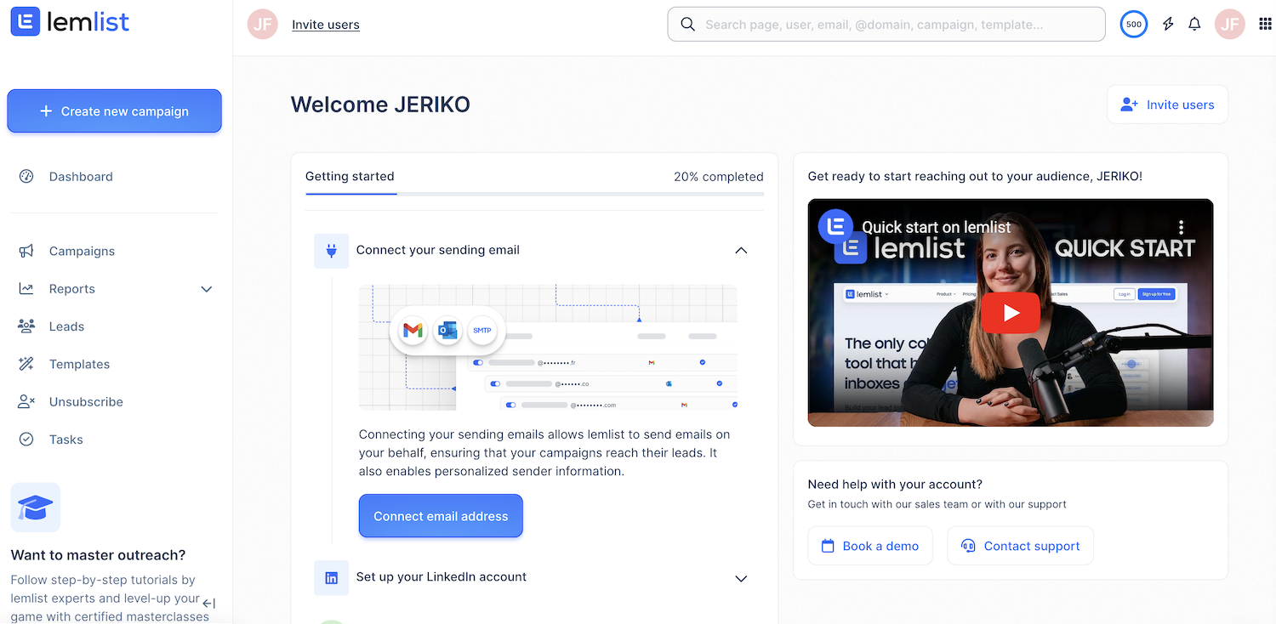This screenshot has width=1276, height=624.
Task: Select the Getting started tab
Action: pos(350,177)
